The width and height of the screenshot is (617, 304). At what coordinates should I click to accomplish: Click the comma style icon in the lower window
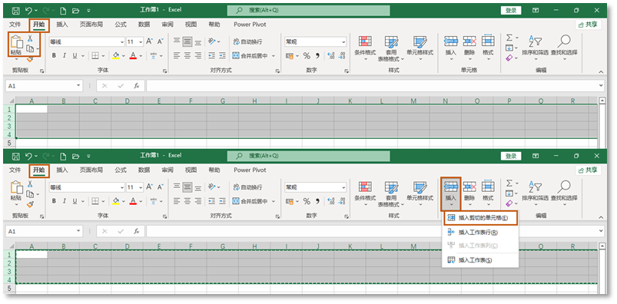317,201
